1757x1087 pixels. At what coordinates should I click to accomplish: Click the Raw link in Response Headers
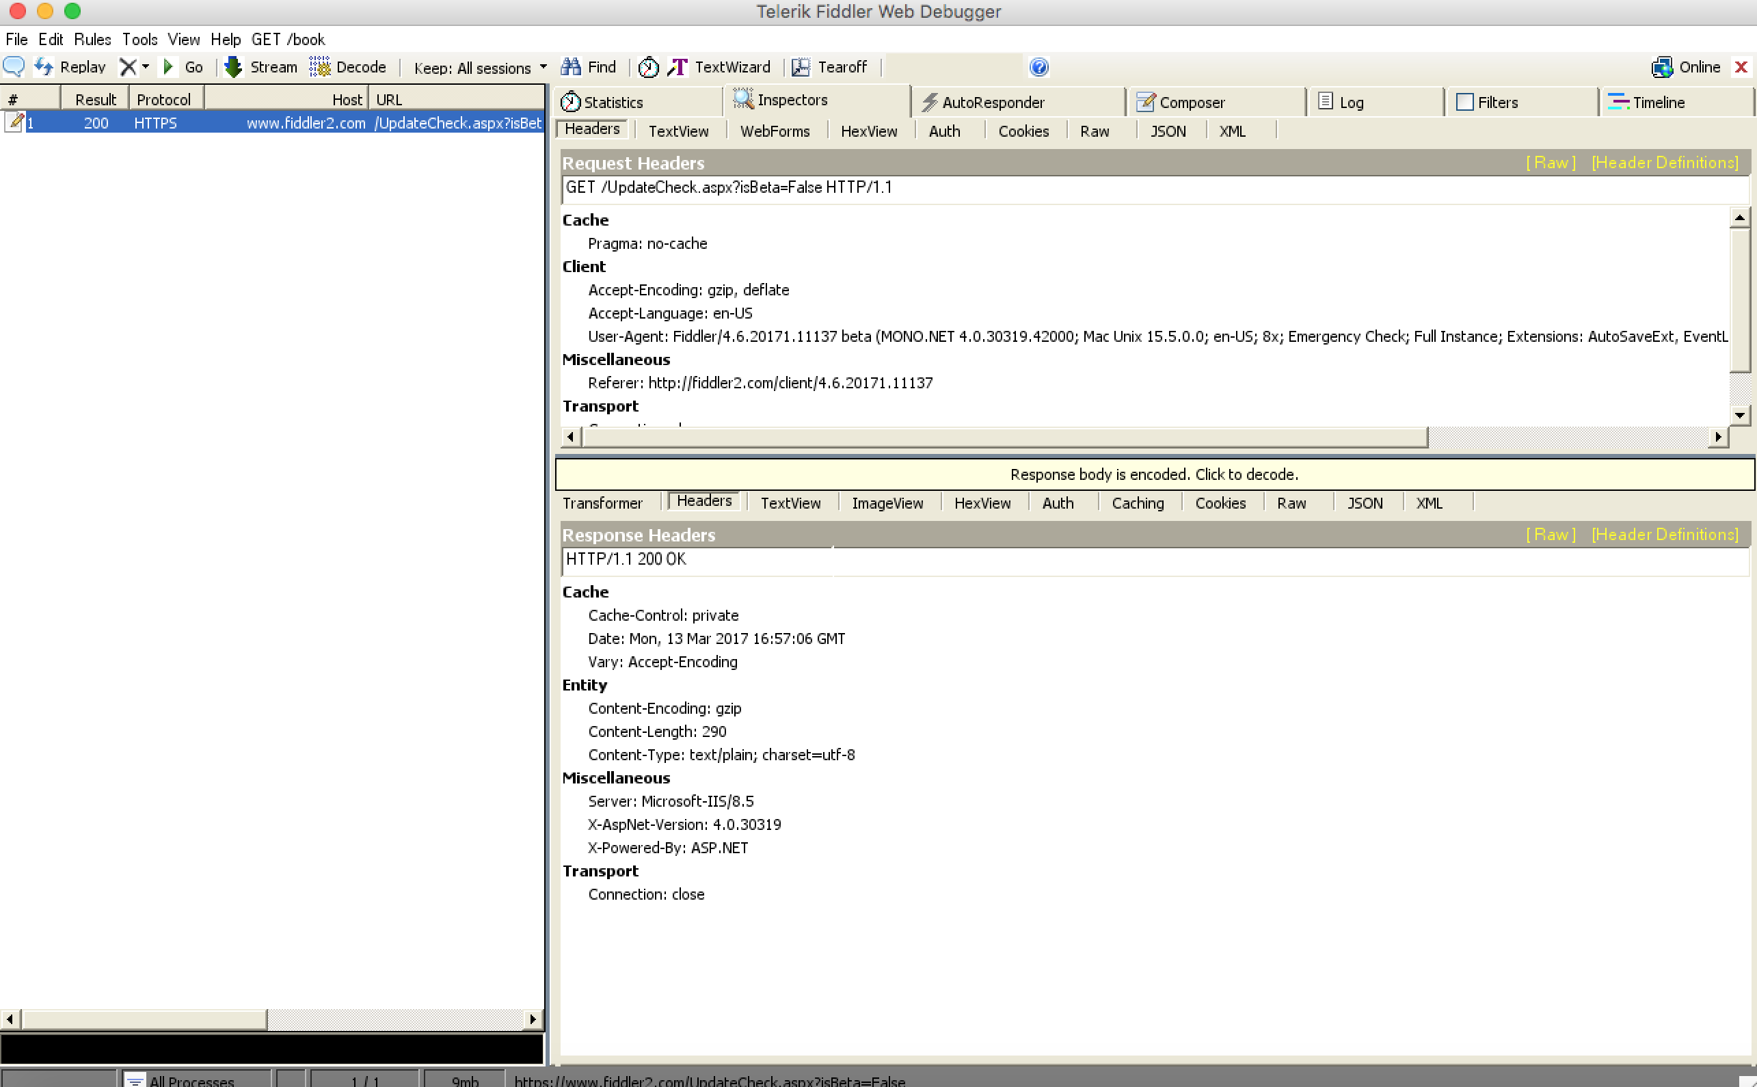coord(1551,534)
